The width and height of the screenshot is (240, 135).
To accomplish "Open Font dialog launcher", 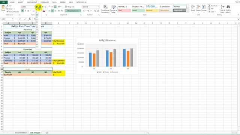I will point(46,15).
